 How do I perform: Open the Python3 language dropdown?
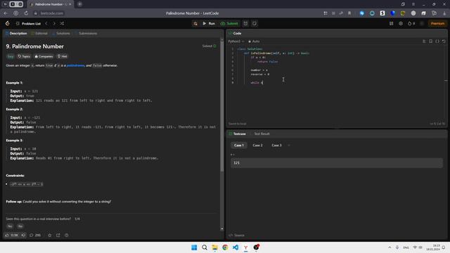pos(236,41)
